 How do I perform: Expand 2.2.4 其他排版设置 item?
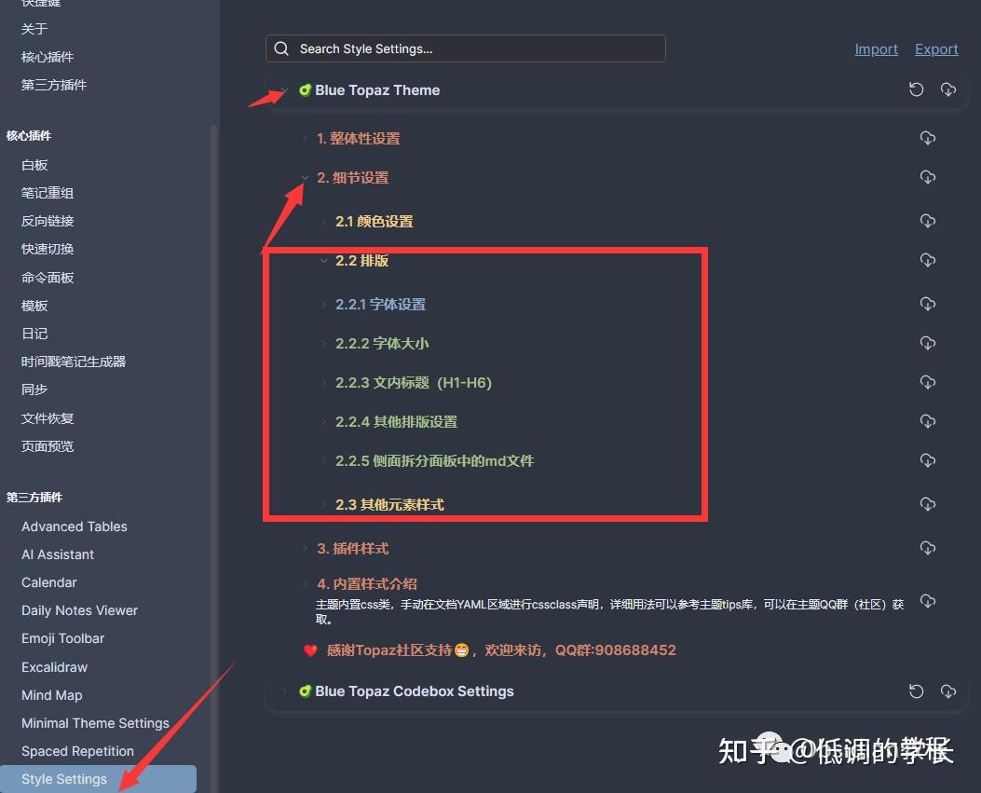323,422
